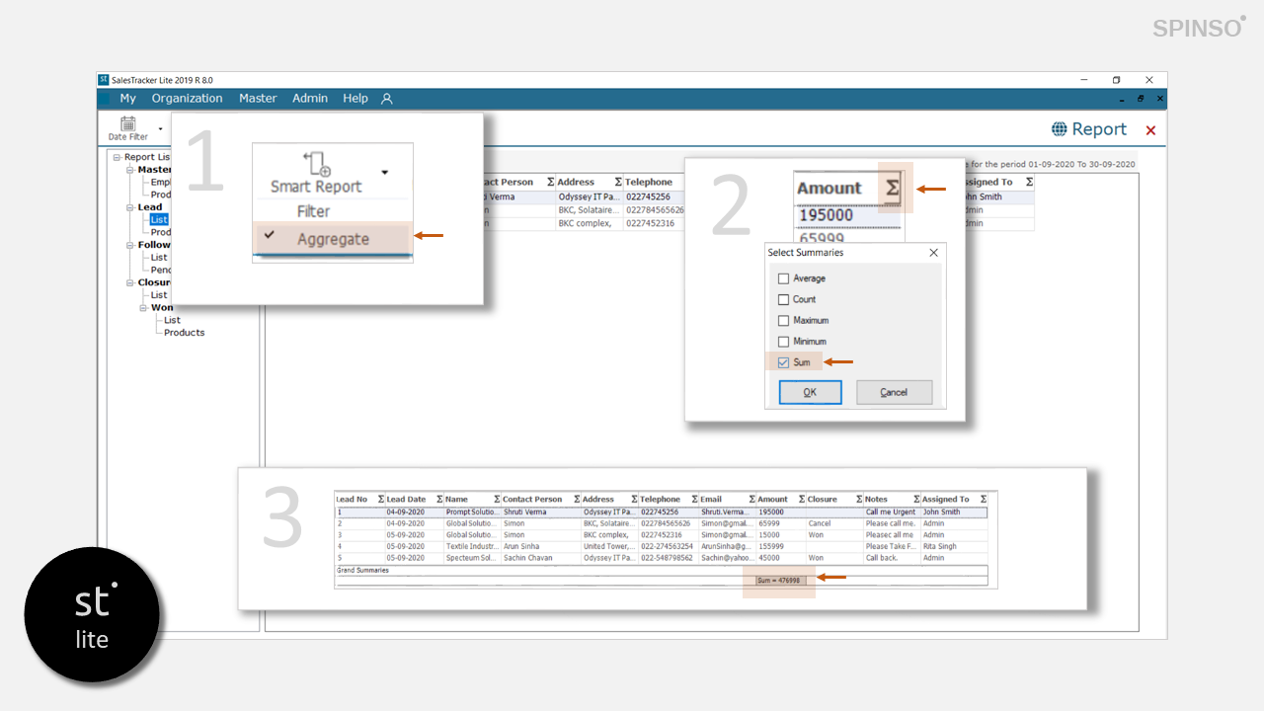This screenshot has height=711, width=1264.
Task: Close the Report panel with red X
Action: [x=1150, y=130]
